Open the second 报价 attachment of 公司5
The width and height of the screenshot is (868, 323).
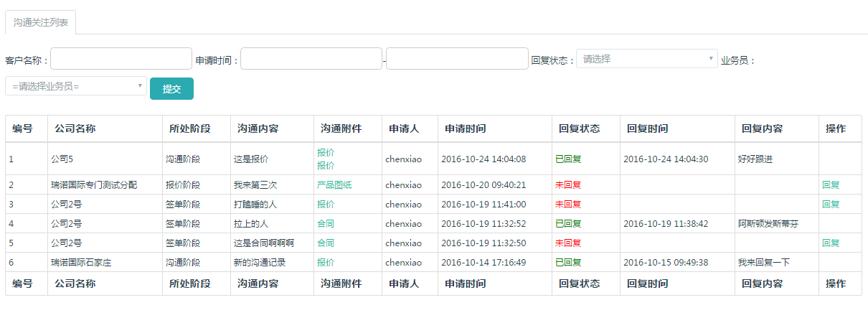click(326, 166)
